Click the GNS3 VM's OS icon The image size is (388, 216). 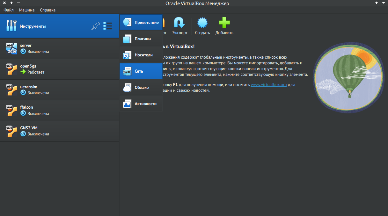[x=11, y=131]
